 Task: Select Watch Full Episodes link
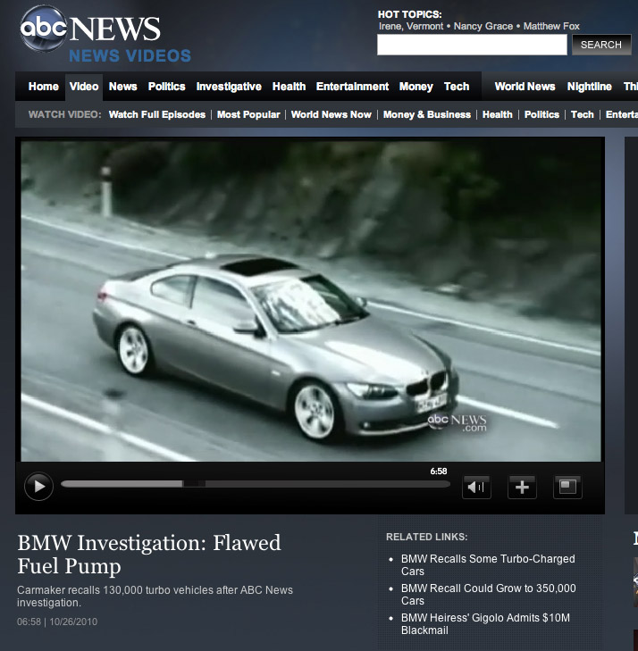pyautogui.click(x=157, y=114)
